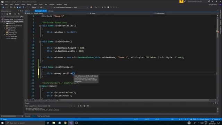Click Solution Explorer search magnifier icon
This screenshot has width=222, height=125.
tap(21, 17)
